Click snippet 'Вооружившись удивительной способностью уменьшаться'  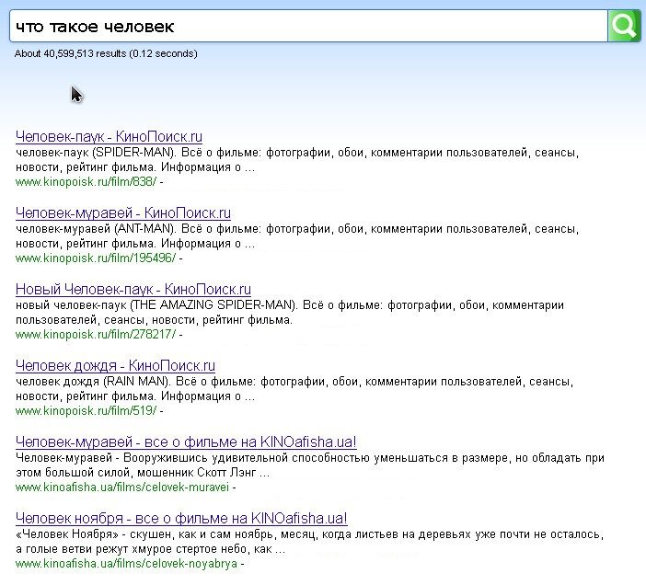click(285, 458)
